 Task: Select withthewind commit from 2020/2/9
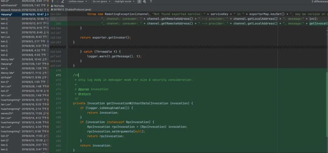(24, 5)
